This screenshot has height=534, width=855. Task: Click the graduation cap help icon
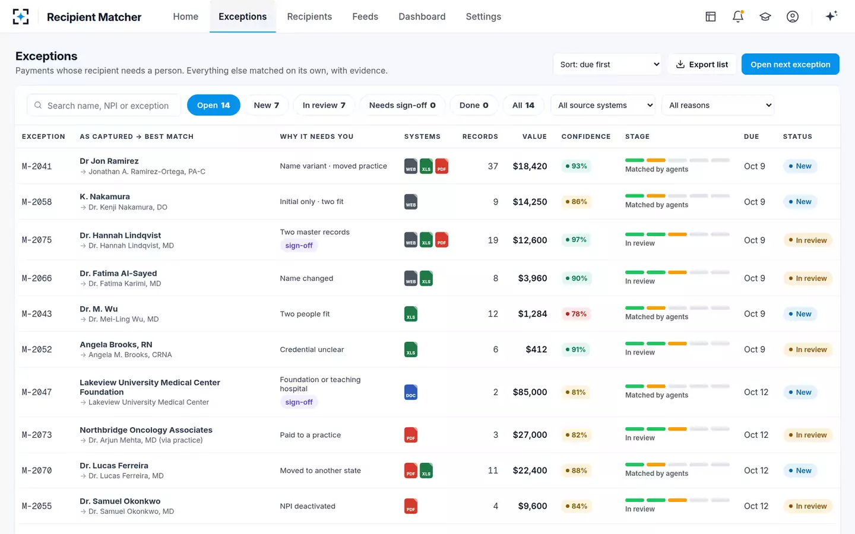pyautogui.click(x=765, y=17)
